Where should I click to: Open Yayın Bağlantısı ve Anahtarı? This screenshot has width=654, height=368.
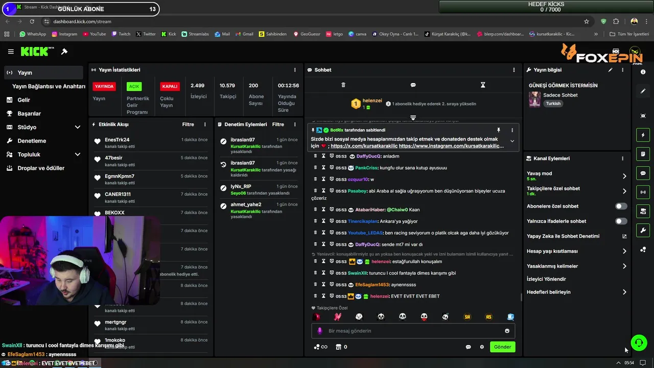tap(49, 86)
